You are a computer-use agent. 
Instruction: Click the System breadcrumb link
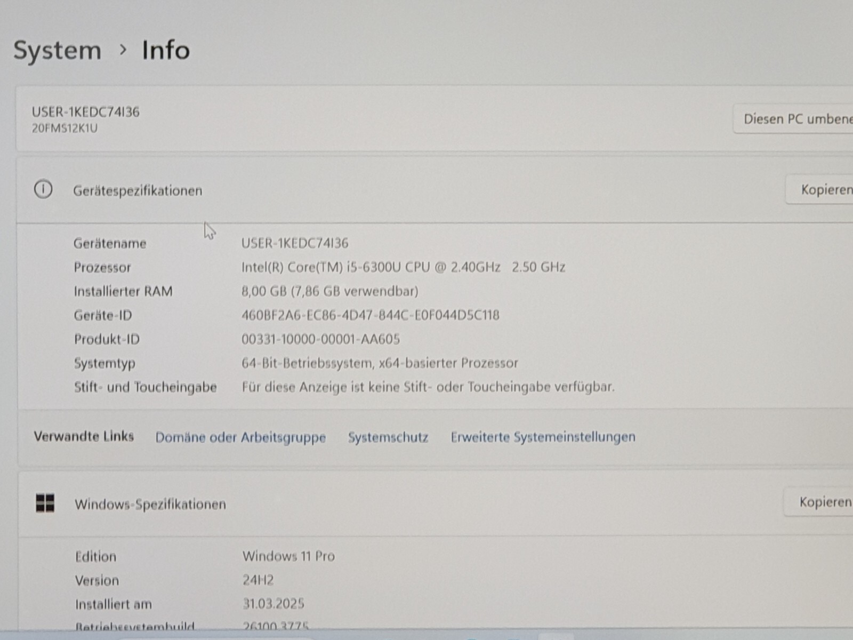click(x=57, y=51)
